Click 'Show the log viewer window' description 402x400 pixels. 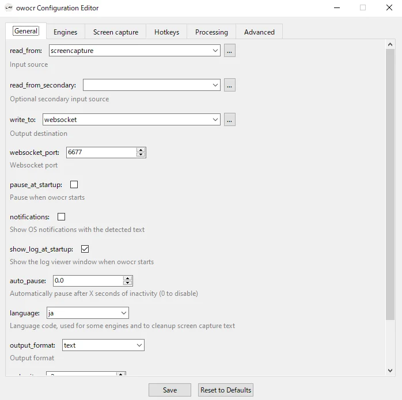pyautogui.click(x=82, y=262)
